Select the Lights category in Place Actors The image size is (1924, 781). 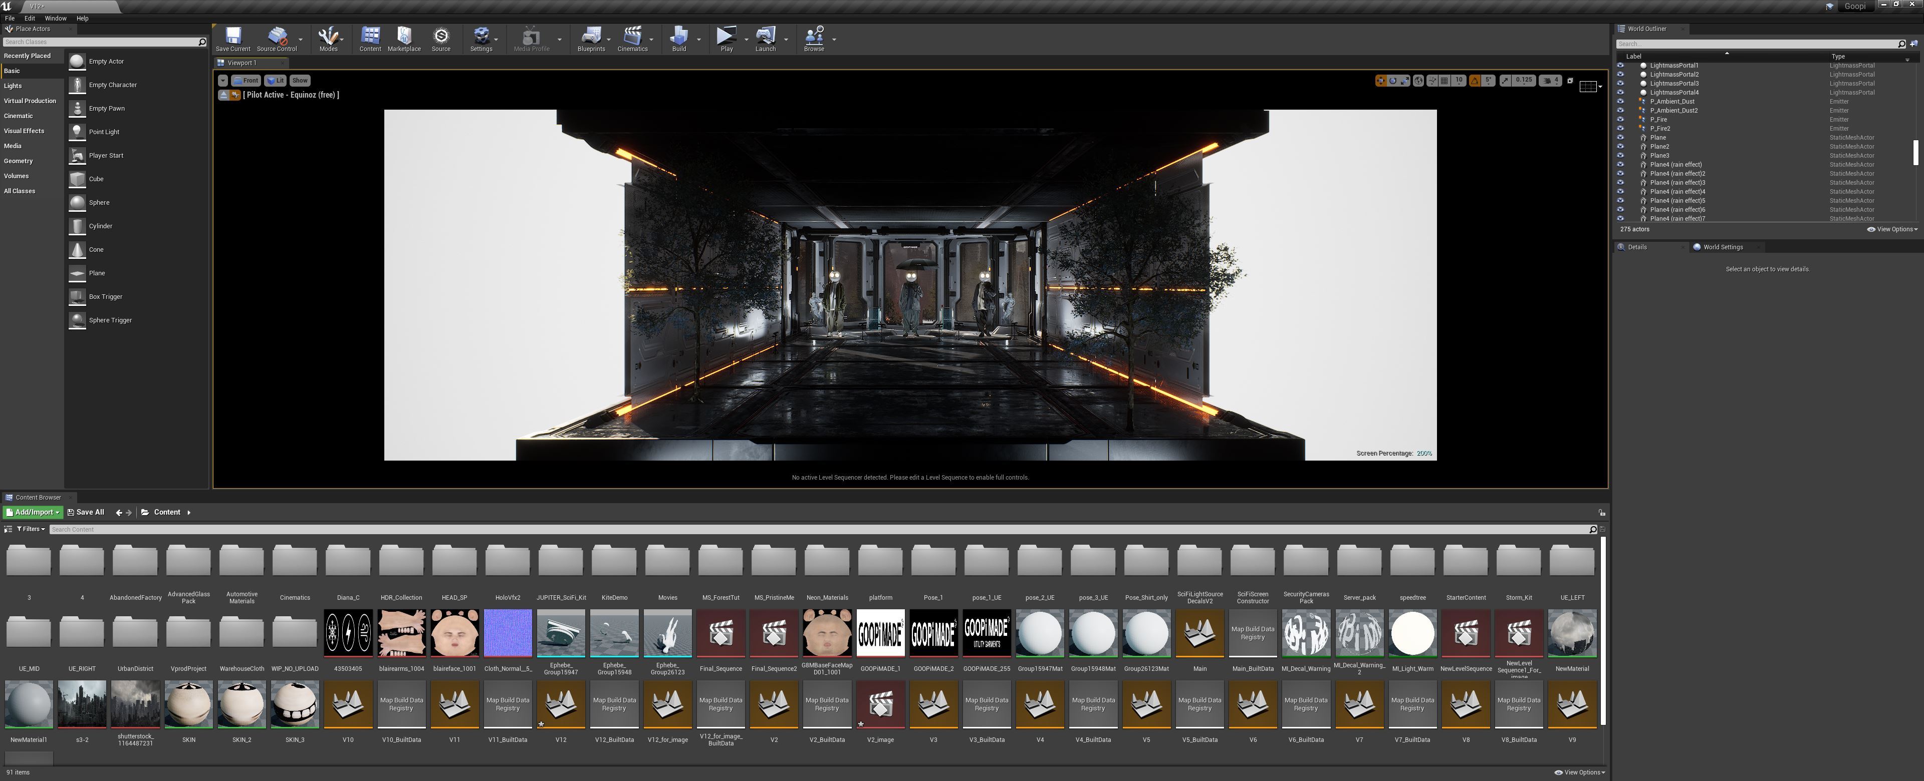click(x=13, y=86)
